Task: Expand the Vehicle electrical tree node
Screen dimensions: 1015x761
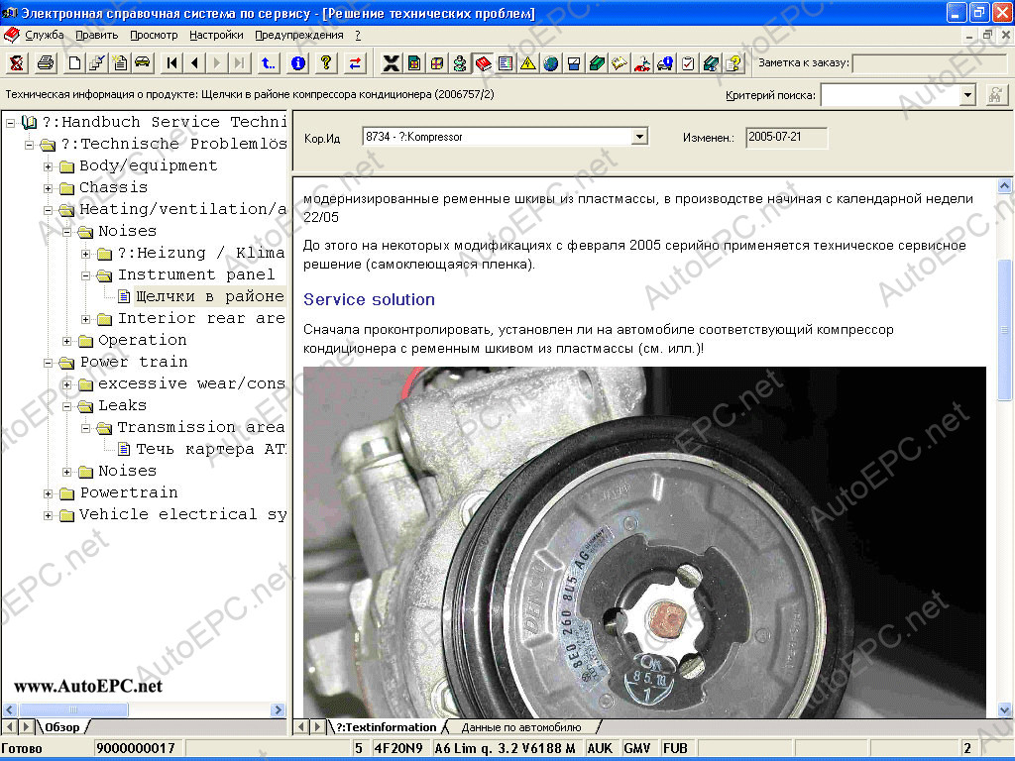Action: 48,514
